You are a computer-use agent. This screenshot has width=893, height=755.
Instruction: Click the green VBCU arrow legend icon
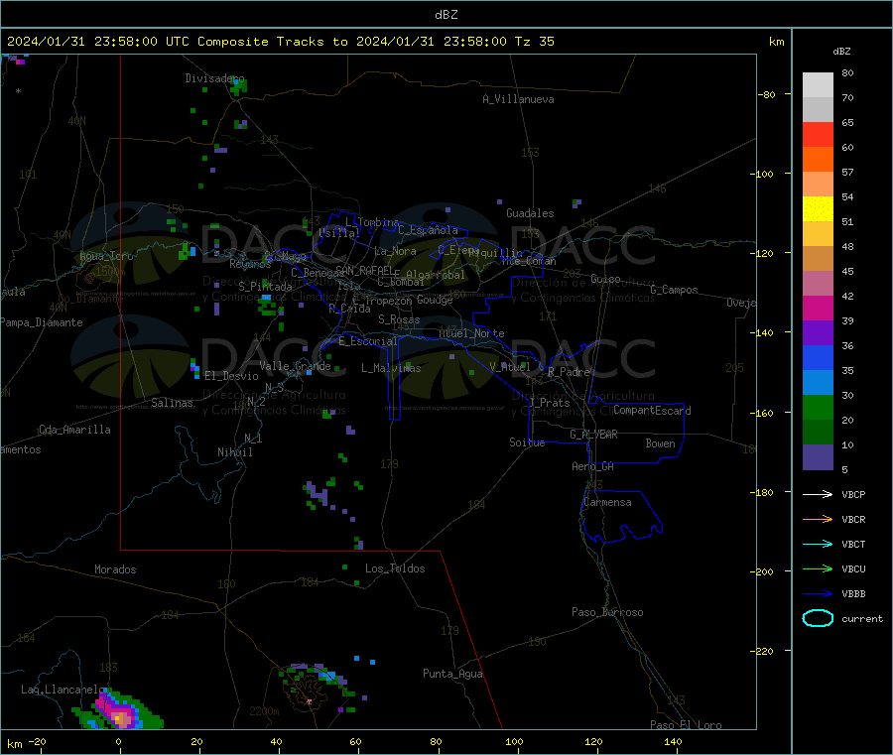(x=818, y=568)
